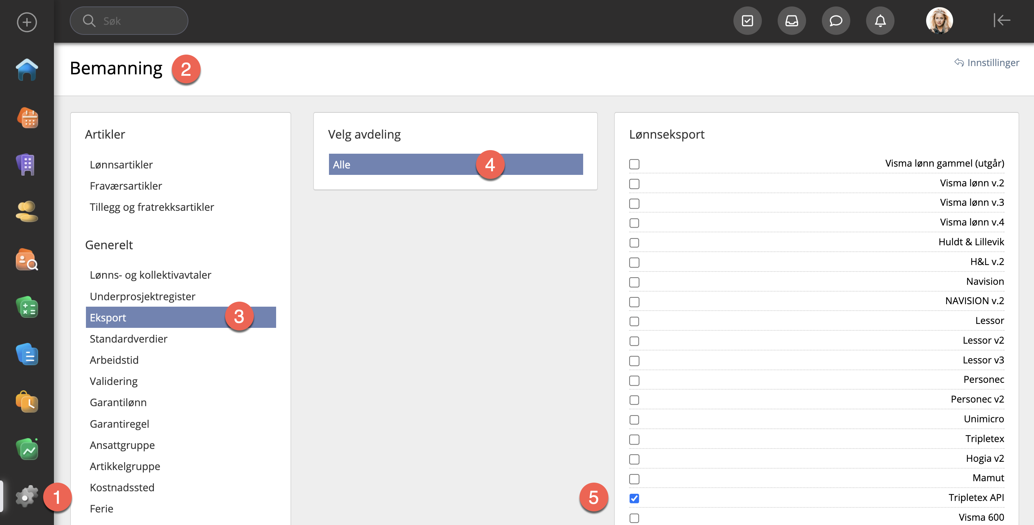Click the plus add icon in sidebar
1034x525 pixels.
tap(27, 22)
